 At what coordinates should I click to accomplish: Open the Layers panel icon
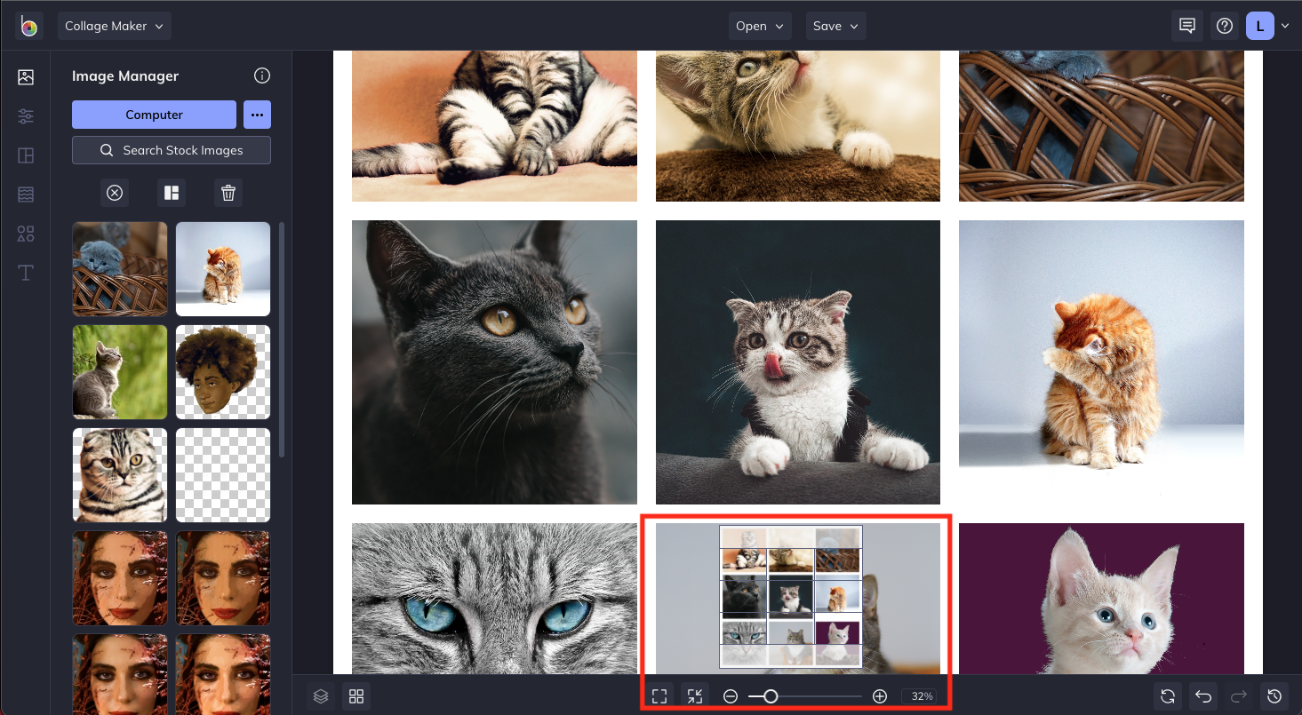tap(321, 696)
